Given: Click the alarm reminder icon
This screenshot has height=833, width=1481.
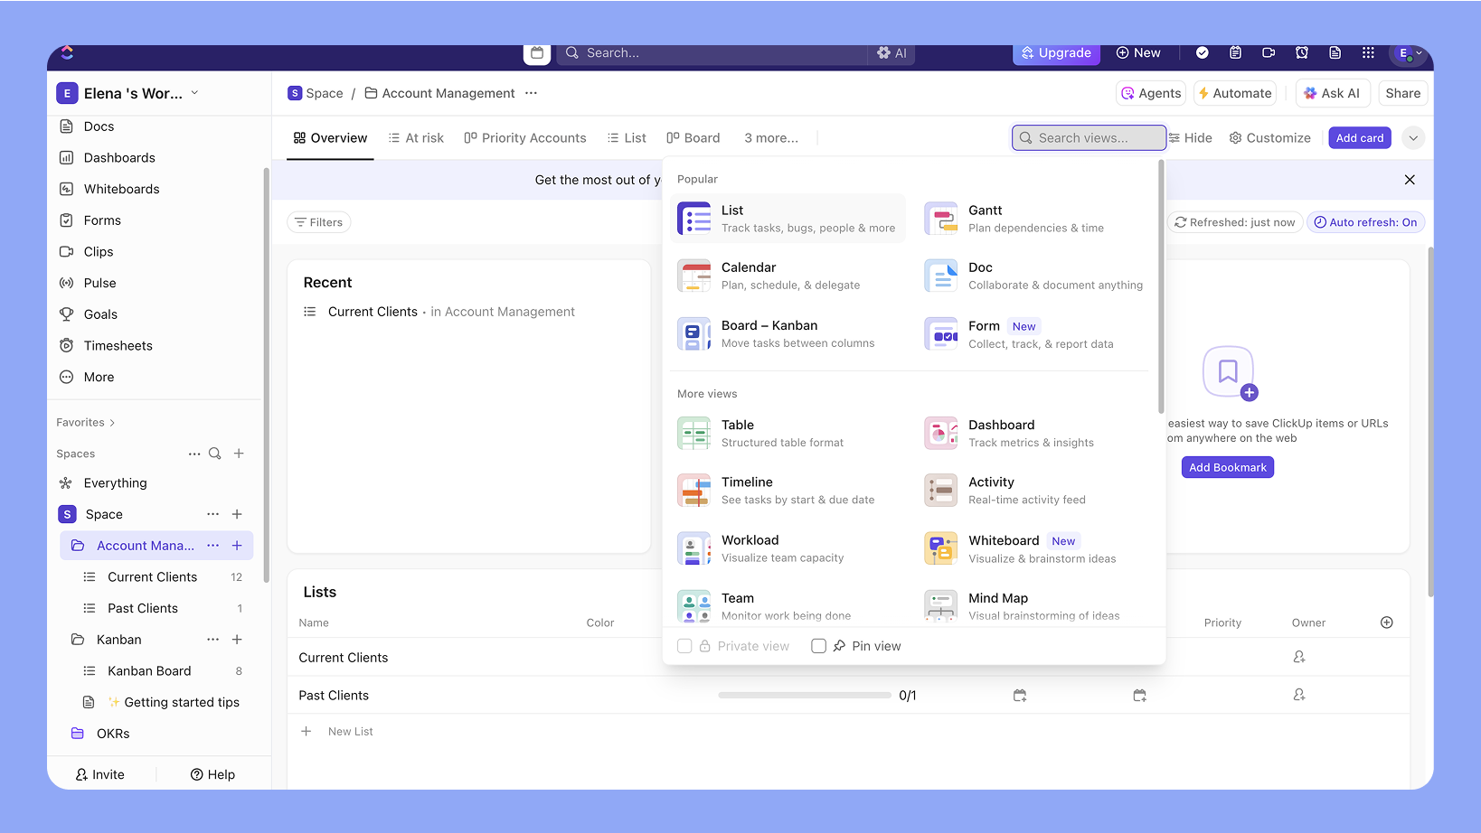Looking at the screenshot, I should point(1302,53).
